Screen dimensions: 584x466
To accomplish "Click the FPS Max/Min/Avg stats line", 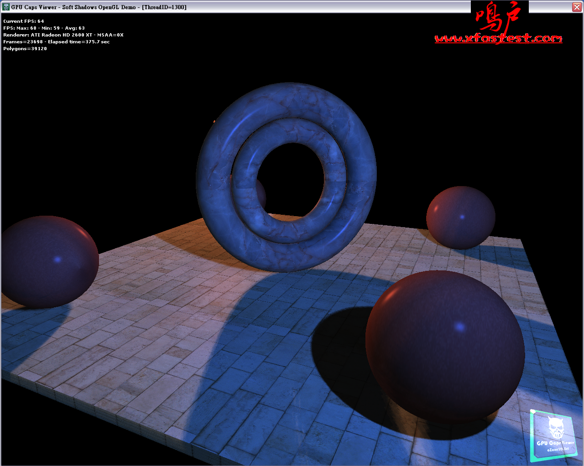I will click(44, 28).
